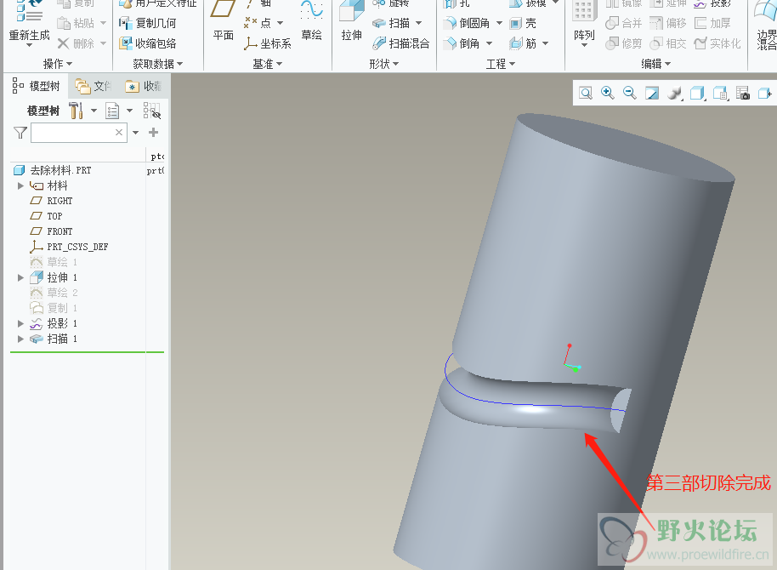Select the RIGHT datum plane
Viewport: 777px width, 570px height.
pyautogui.click(x=51, y=201)
